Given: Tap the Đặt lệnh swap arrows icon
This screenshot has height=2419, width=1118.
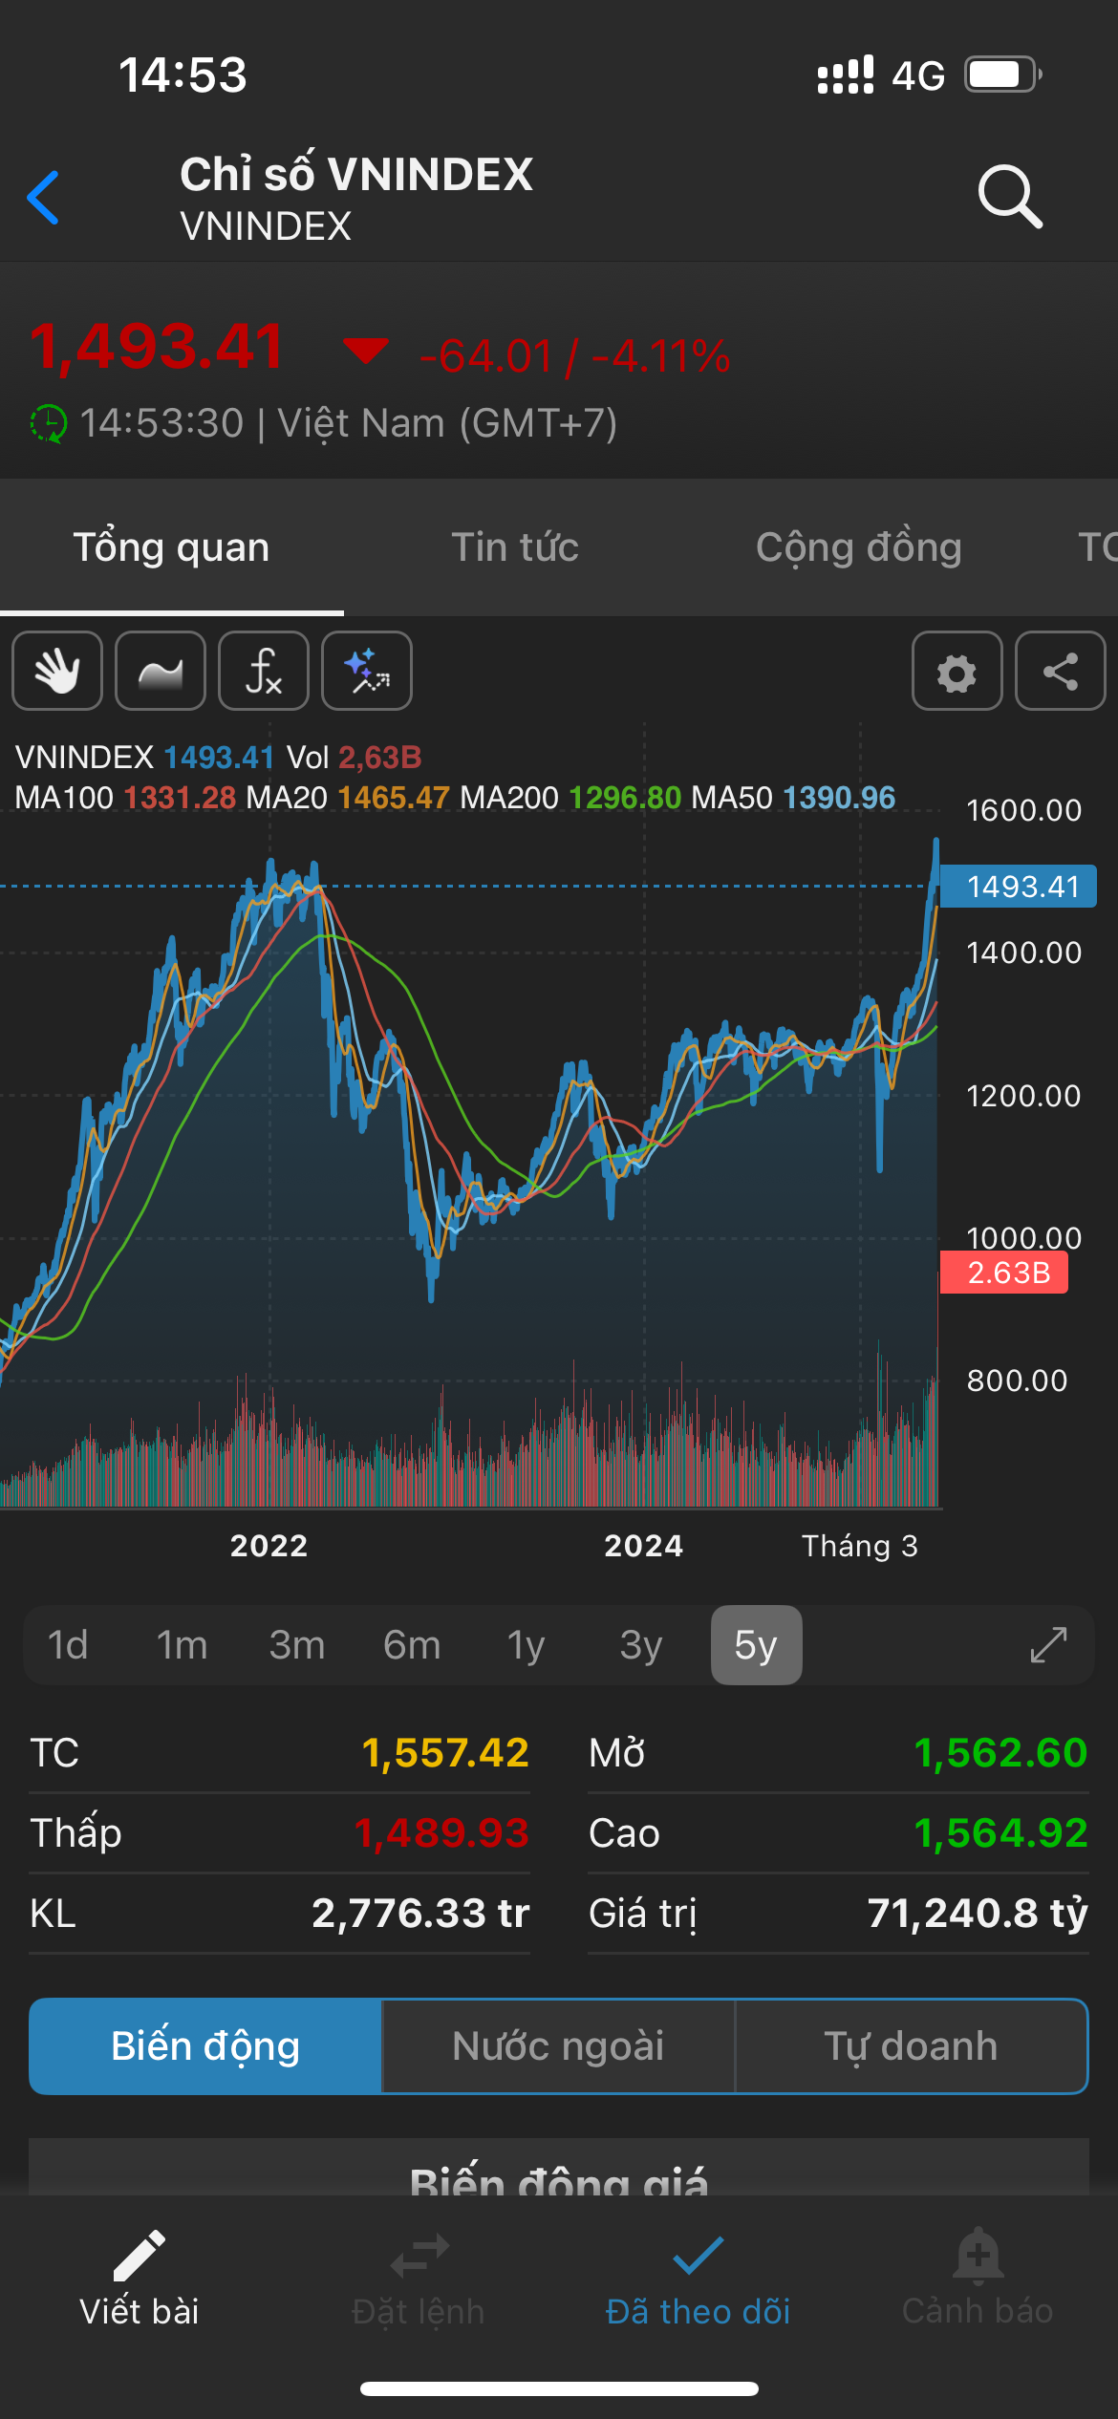Looking at the screenshot, I should point(419,2257).
